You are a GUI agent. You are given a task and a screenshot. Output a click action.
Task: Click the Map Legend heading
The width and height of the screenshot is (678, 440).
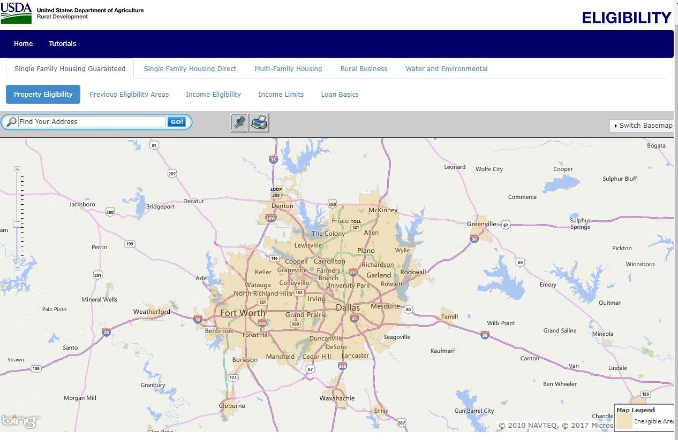[636, 410]
